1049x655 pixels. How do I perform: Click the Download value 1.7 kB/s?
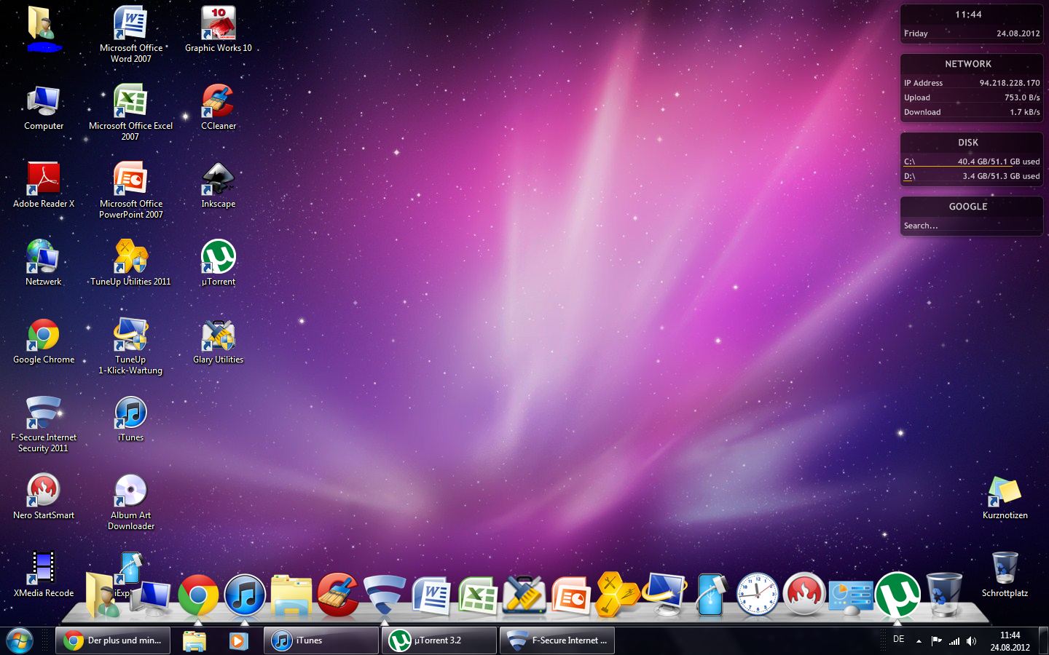tap(1024, 112)
